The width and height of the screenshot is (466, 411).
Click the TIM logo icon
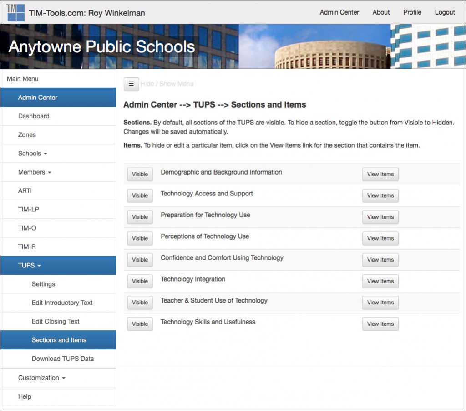[x=16, y=12]
